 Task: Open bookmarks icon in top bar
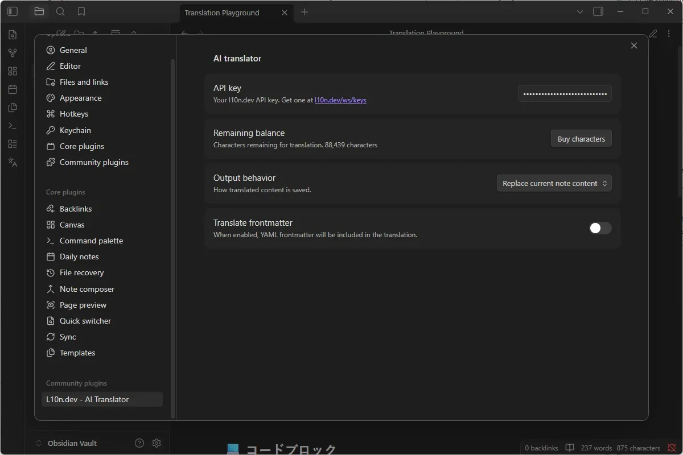[x=81, y=11]
